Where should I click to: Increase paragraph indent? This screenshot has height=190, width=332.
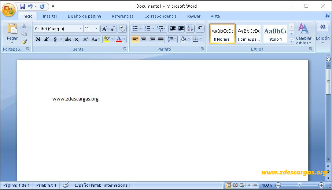coord(181,29)
